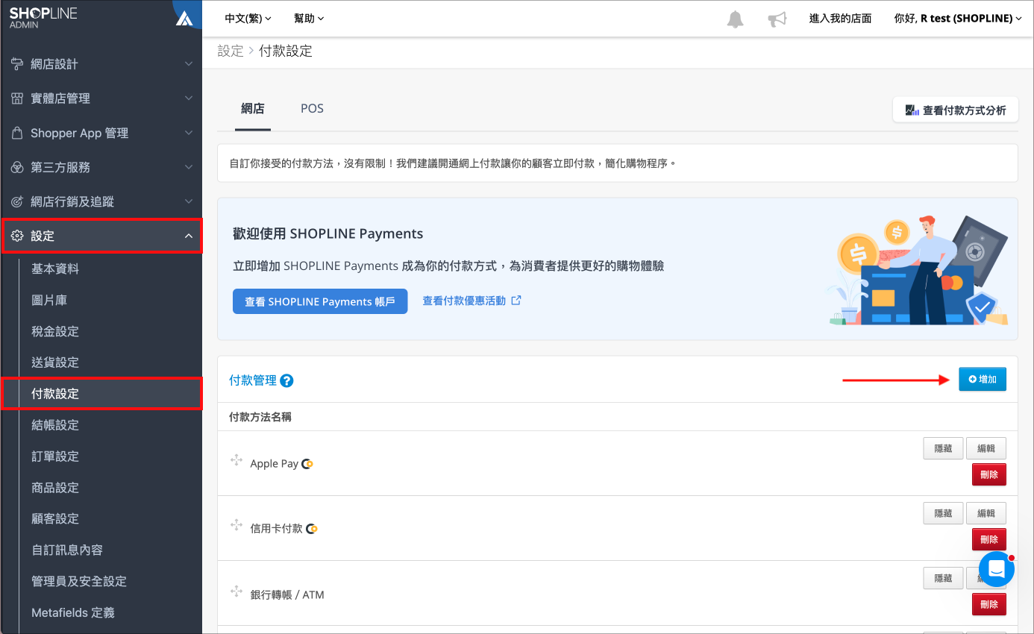This screenshot has height=634, width=1034.
Task: Go to 送貨設定 in the sidebar
Action: tap(55, 362)
